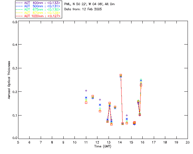
Task: Select the blue asterisk marker at 11 GMT
Action: coord(86,98)
